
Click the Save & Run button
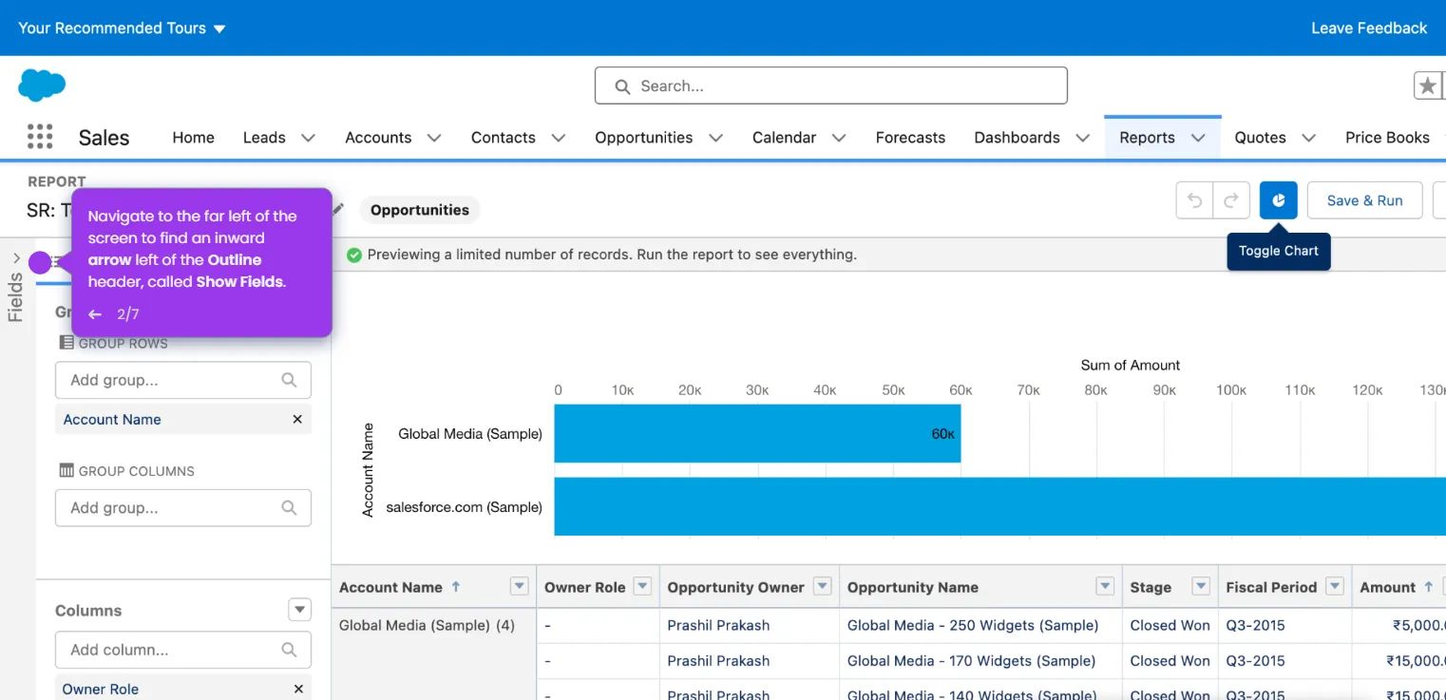[1364, 200]
